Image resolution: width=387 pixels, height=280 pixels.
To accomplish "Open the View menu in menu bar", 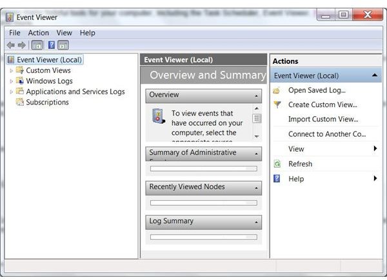I will point(64,33).
